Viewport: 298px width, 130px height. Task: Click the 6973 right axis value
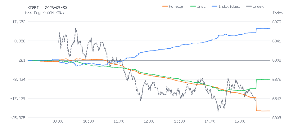pos(276,22)
